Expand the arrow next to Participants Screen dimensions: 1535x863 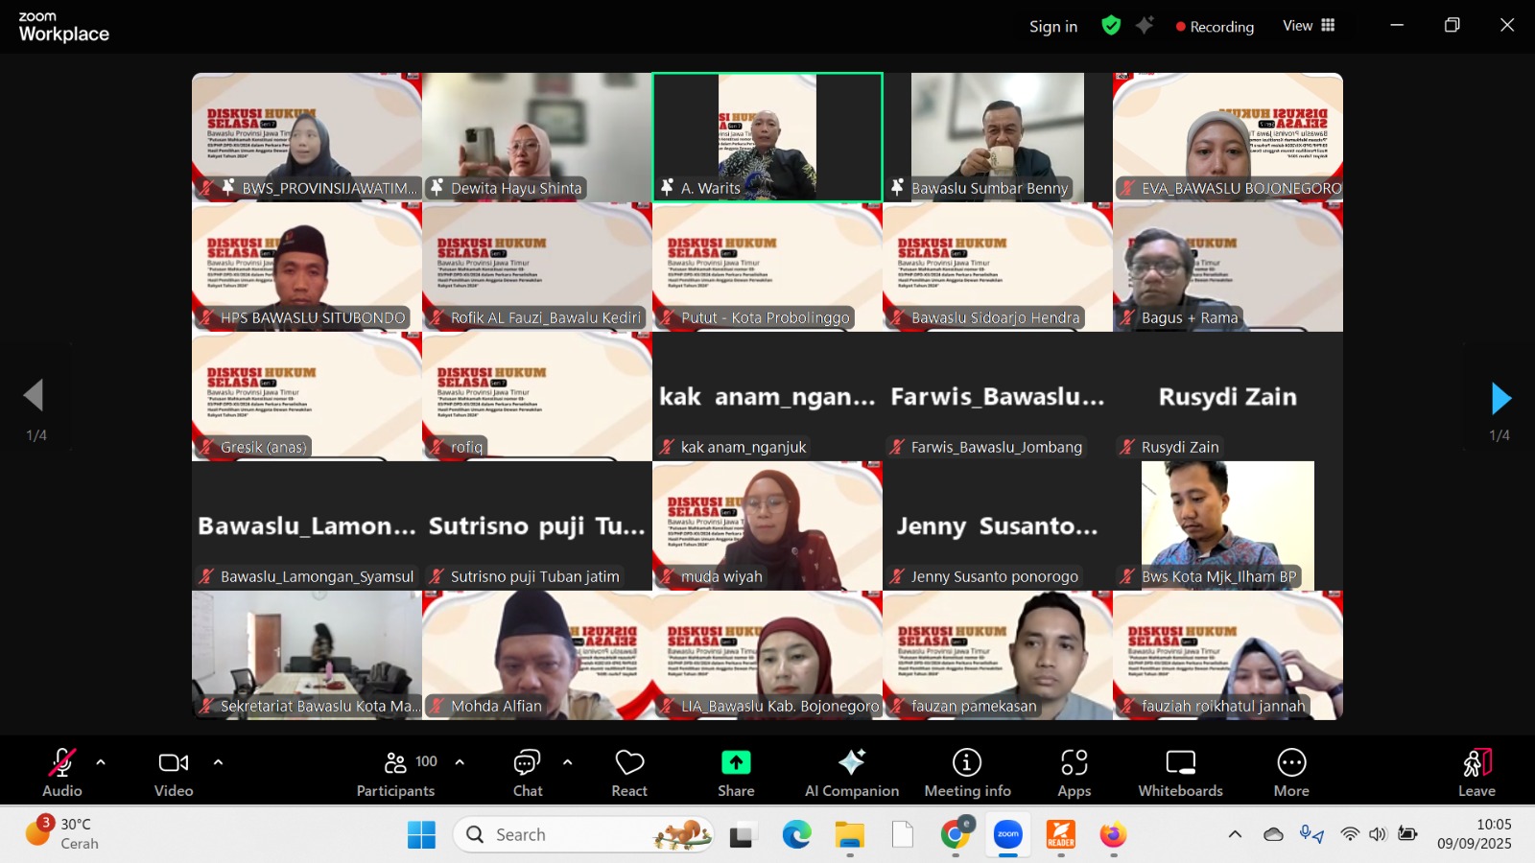pos(460,762)
